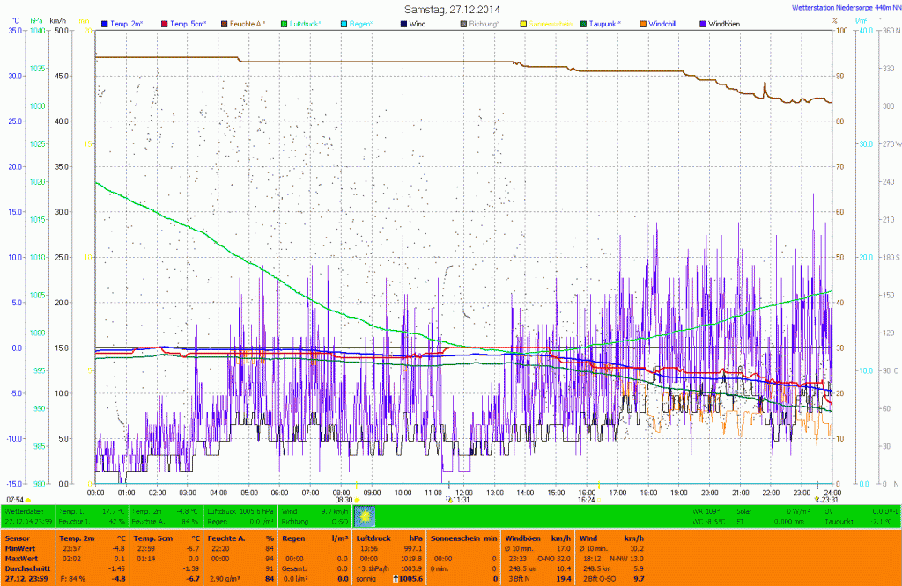Click the cyan Regen legend square

[344, 23]
